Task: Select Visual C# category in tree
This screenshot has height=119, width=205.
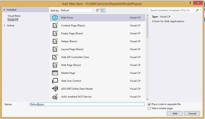Action: 13,20
